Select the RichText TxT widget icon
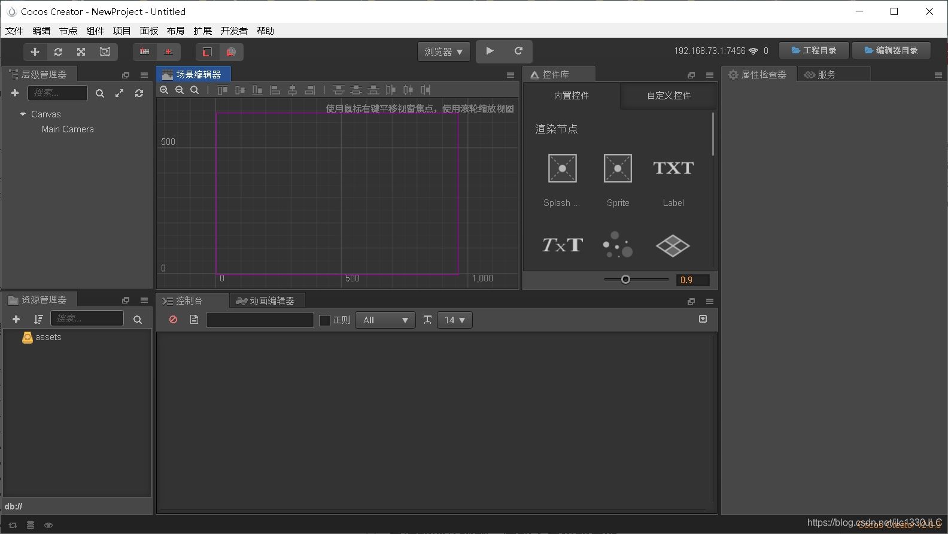Screen dimensions: 948x534 [562, 245]
